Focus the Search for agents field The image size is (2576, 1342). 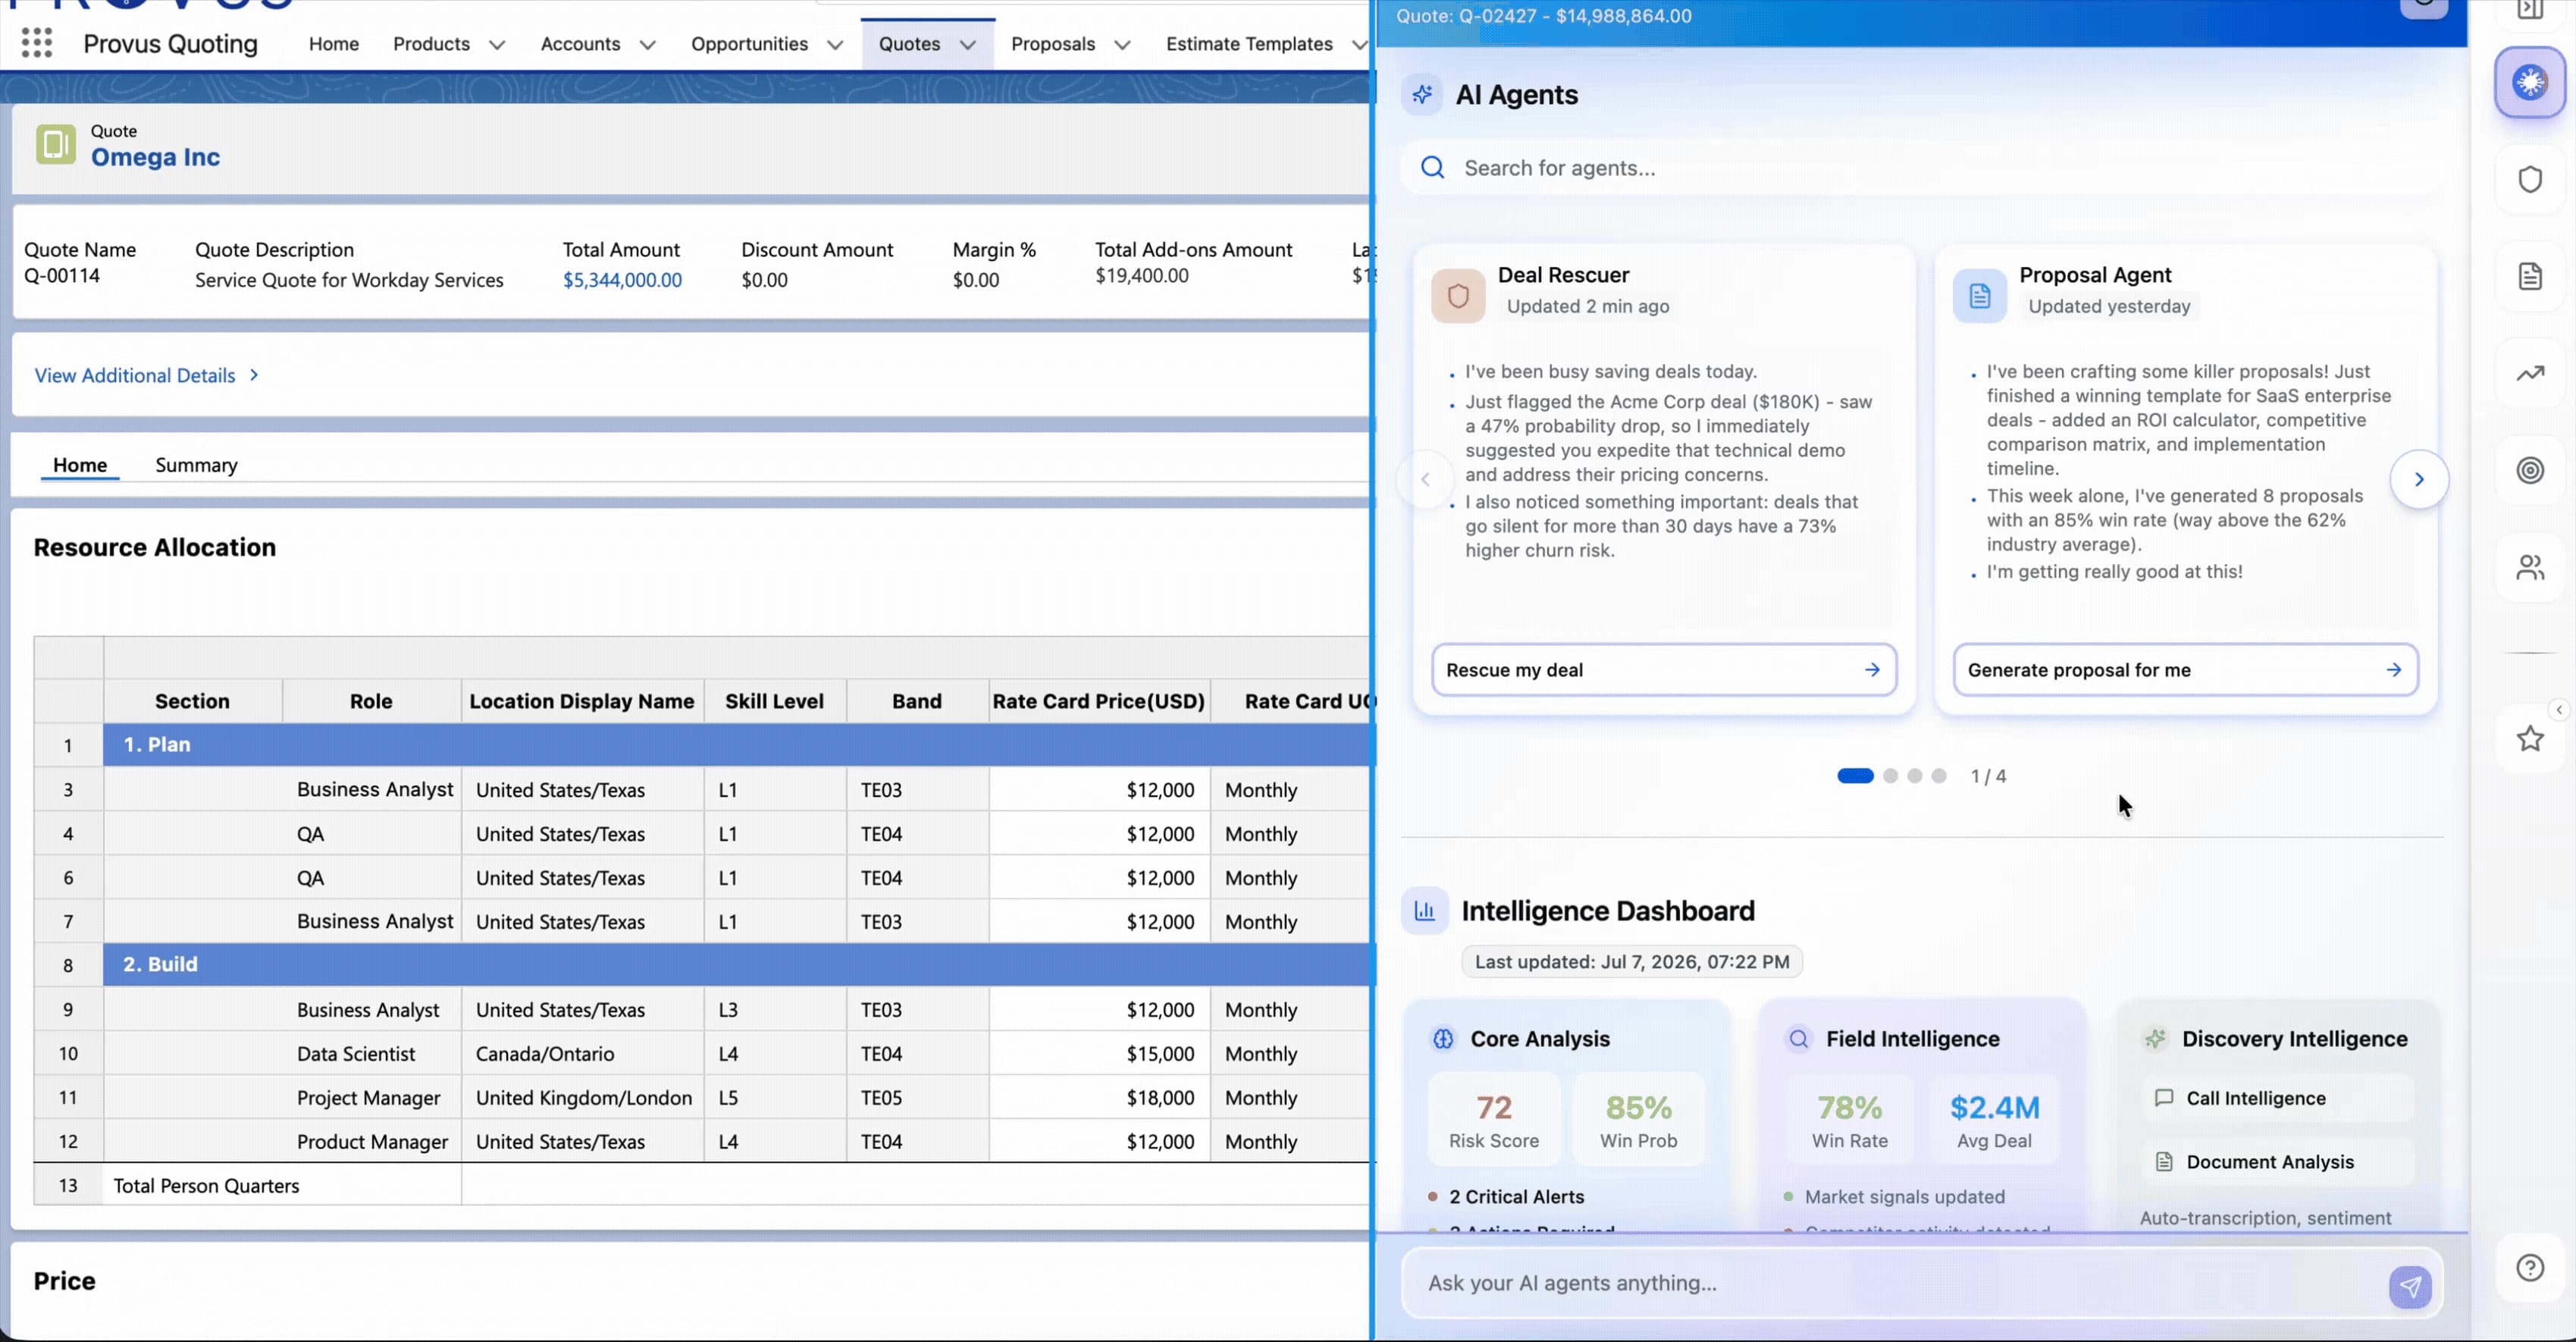tap(1920, 168)
